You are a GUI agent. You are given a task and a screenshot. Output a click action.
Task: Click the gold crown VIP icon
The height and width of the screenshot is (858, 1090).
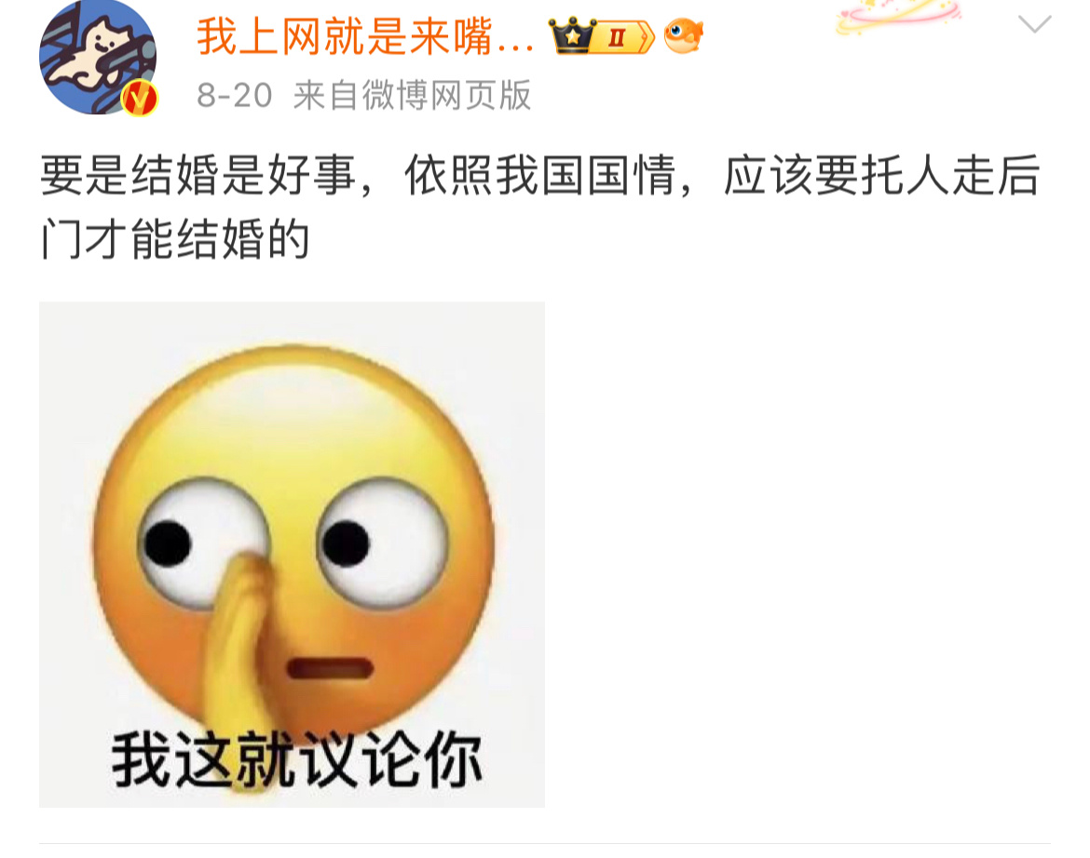[573, 35]
